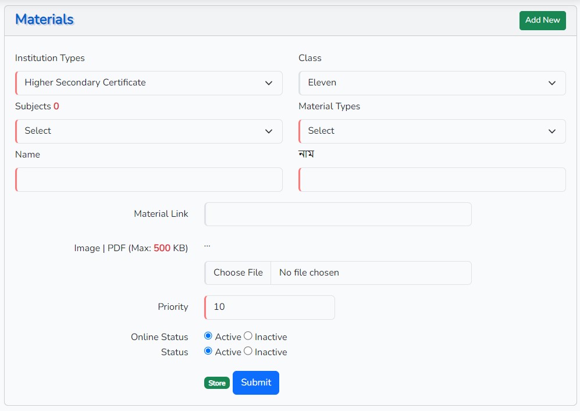Expand the Material Types dropdown
Image resolution: width=580 pixels, height=411 pixels.
[432, 131]
